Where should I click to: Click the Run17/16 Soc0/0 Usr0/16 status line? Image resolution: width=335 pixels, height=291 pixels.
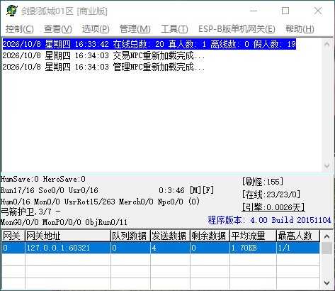tap(50, 190)
